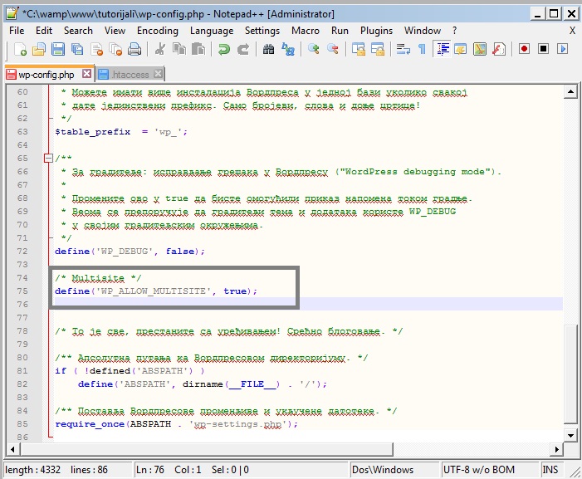Start macro recording with red dot icon

(524, 50)
